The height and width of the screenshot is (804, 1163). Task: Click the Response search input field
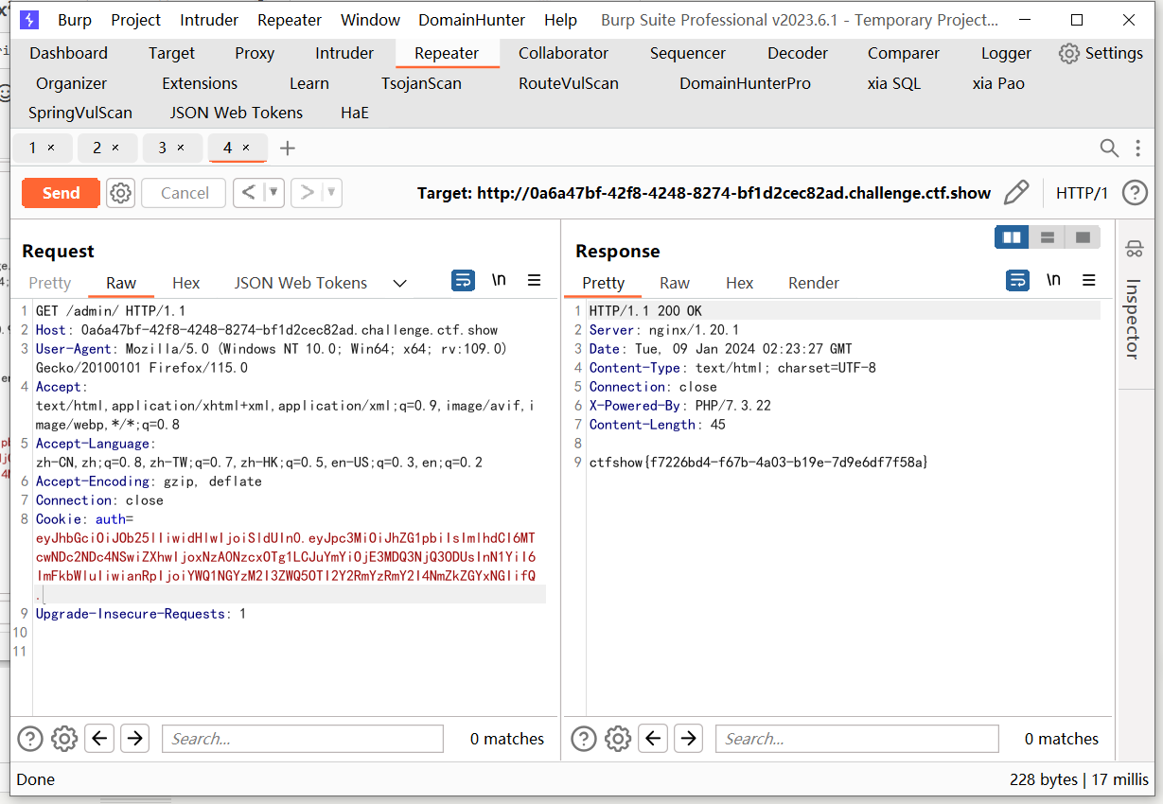point(857,739)
